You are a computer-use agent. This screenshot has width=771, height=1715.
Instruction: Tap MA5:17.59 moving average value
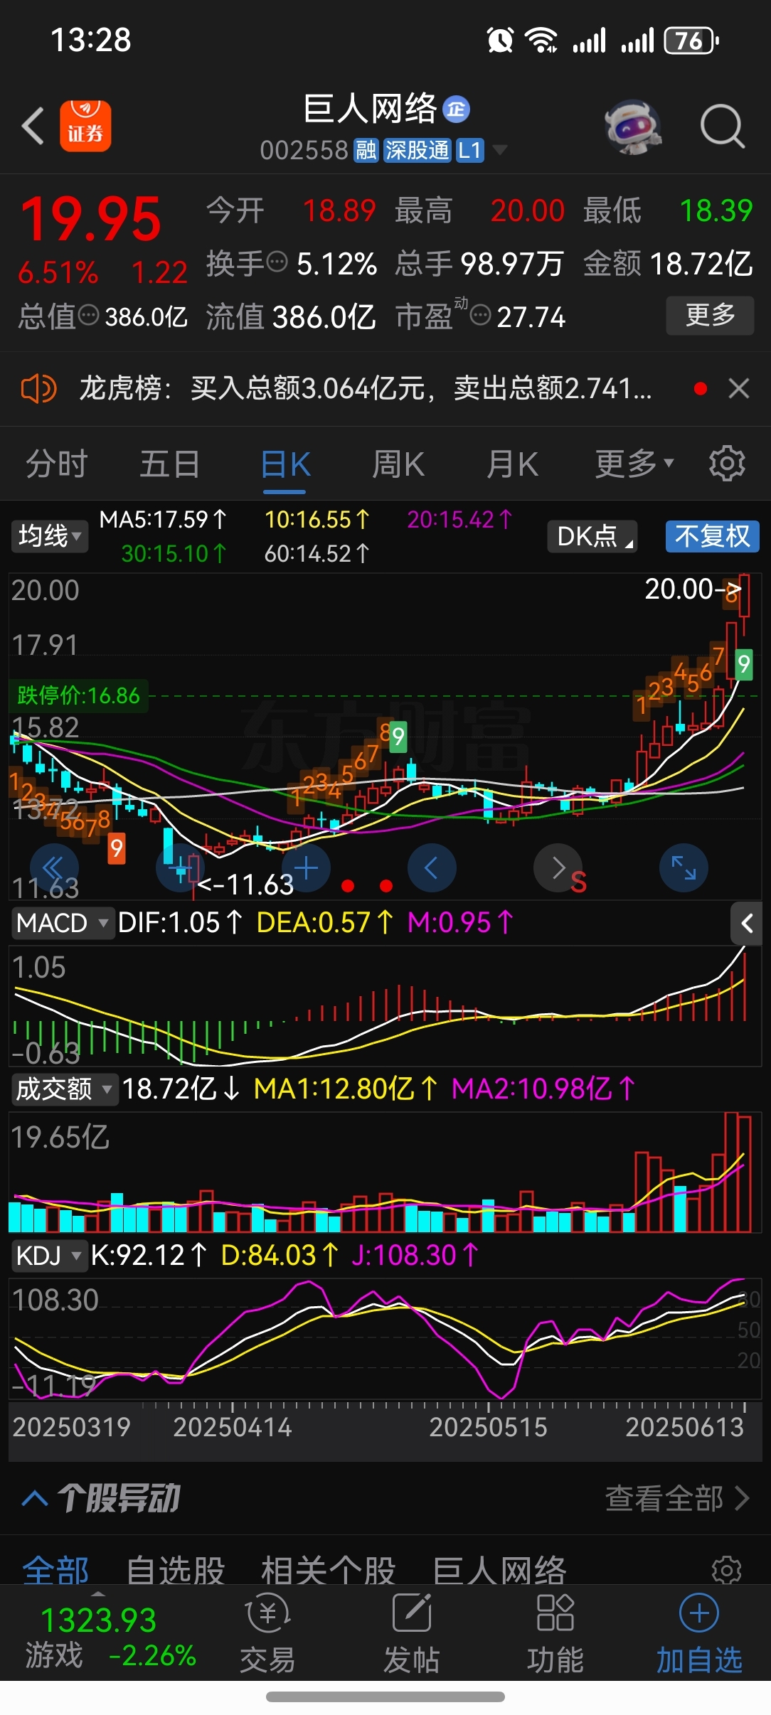[163, 520]
